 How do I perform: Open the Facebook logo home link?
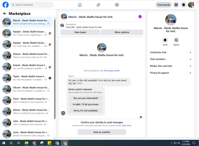(x=6, y=5)
